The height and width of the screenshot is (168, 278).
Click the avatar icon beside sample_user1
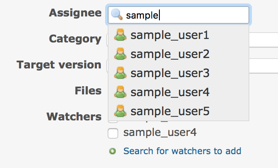click(120, 35)
